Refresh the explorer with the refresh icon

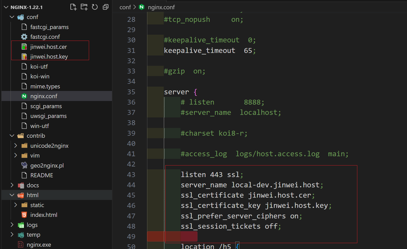[95, 7]
